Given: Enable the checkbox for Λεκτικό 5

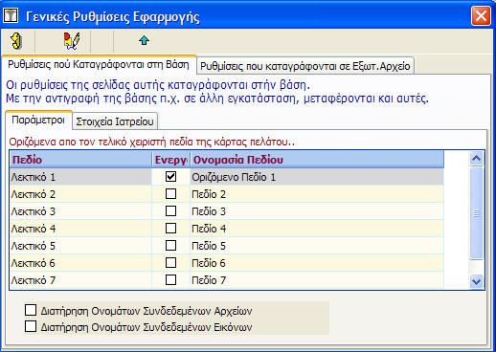Looking at the screenshot, I should point(170,246).
